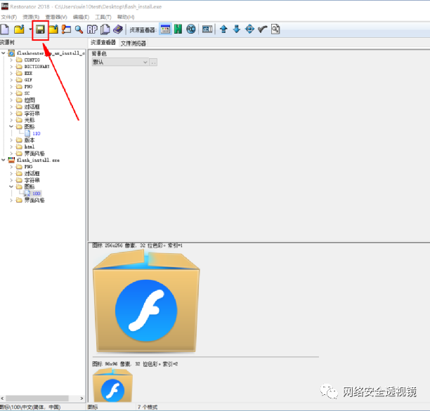
Task: Open a file with the folder icon
Action: click(x=19, y=29)
